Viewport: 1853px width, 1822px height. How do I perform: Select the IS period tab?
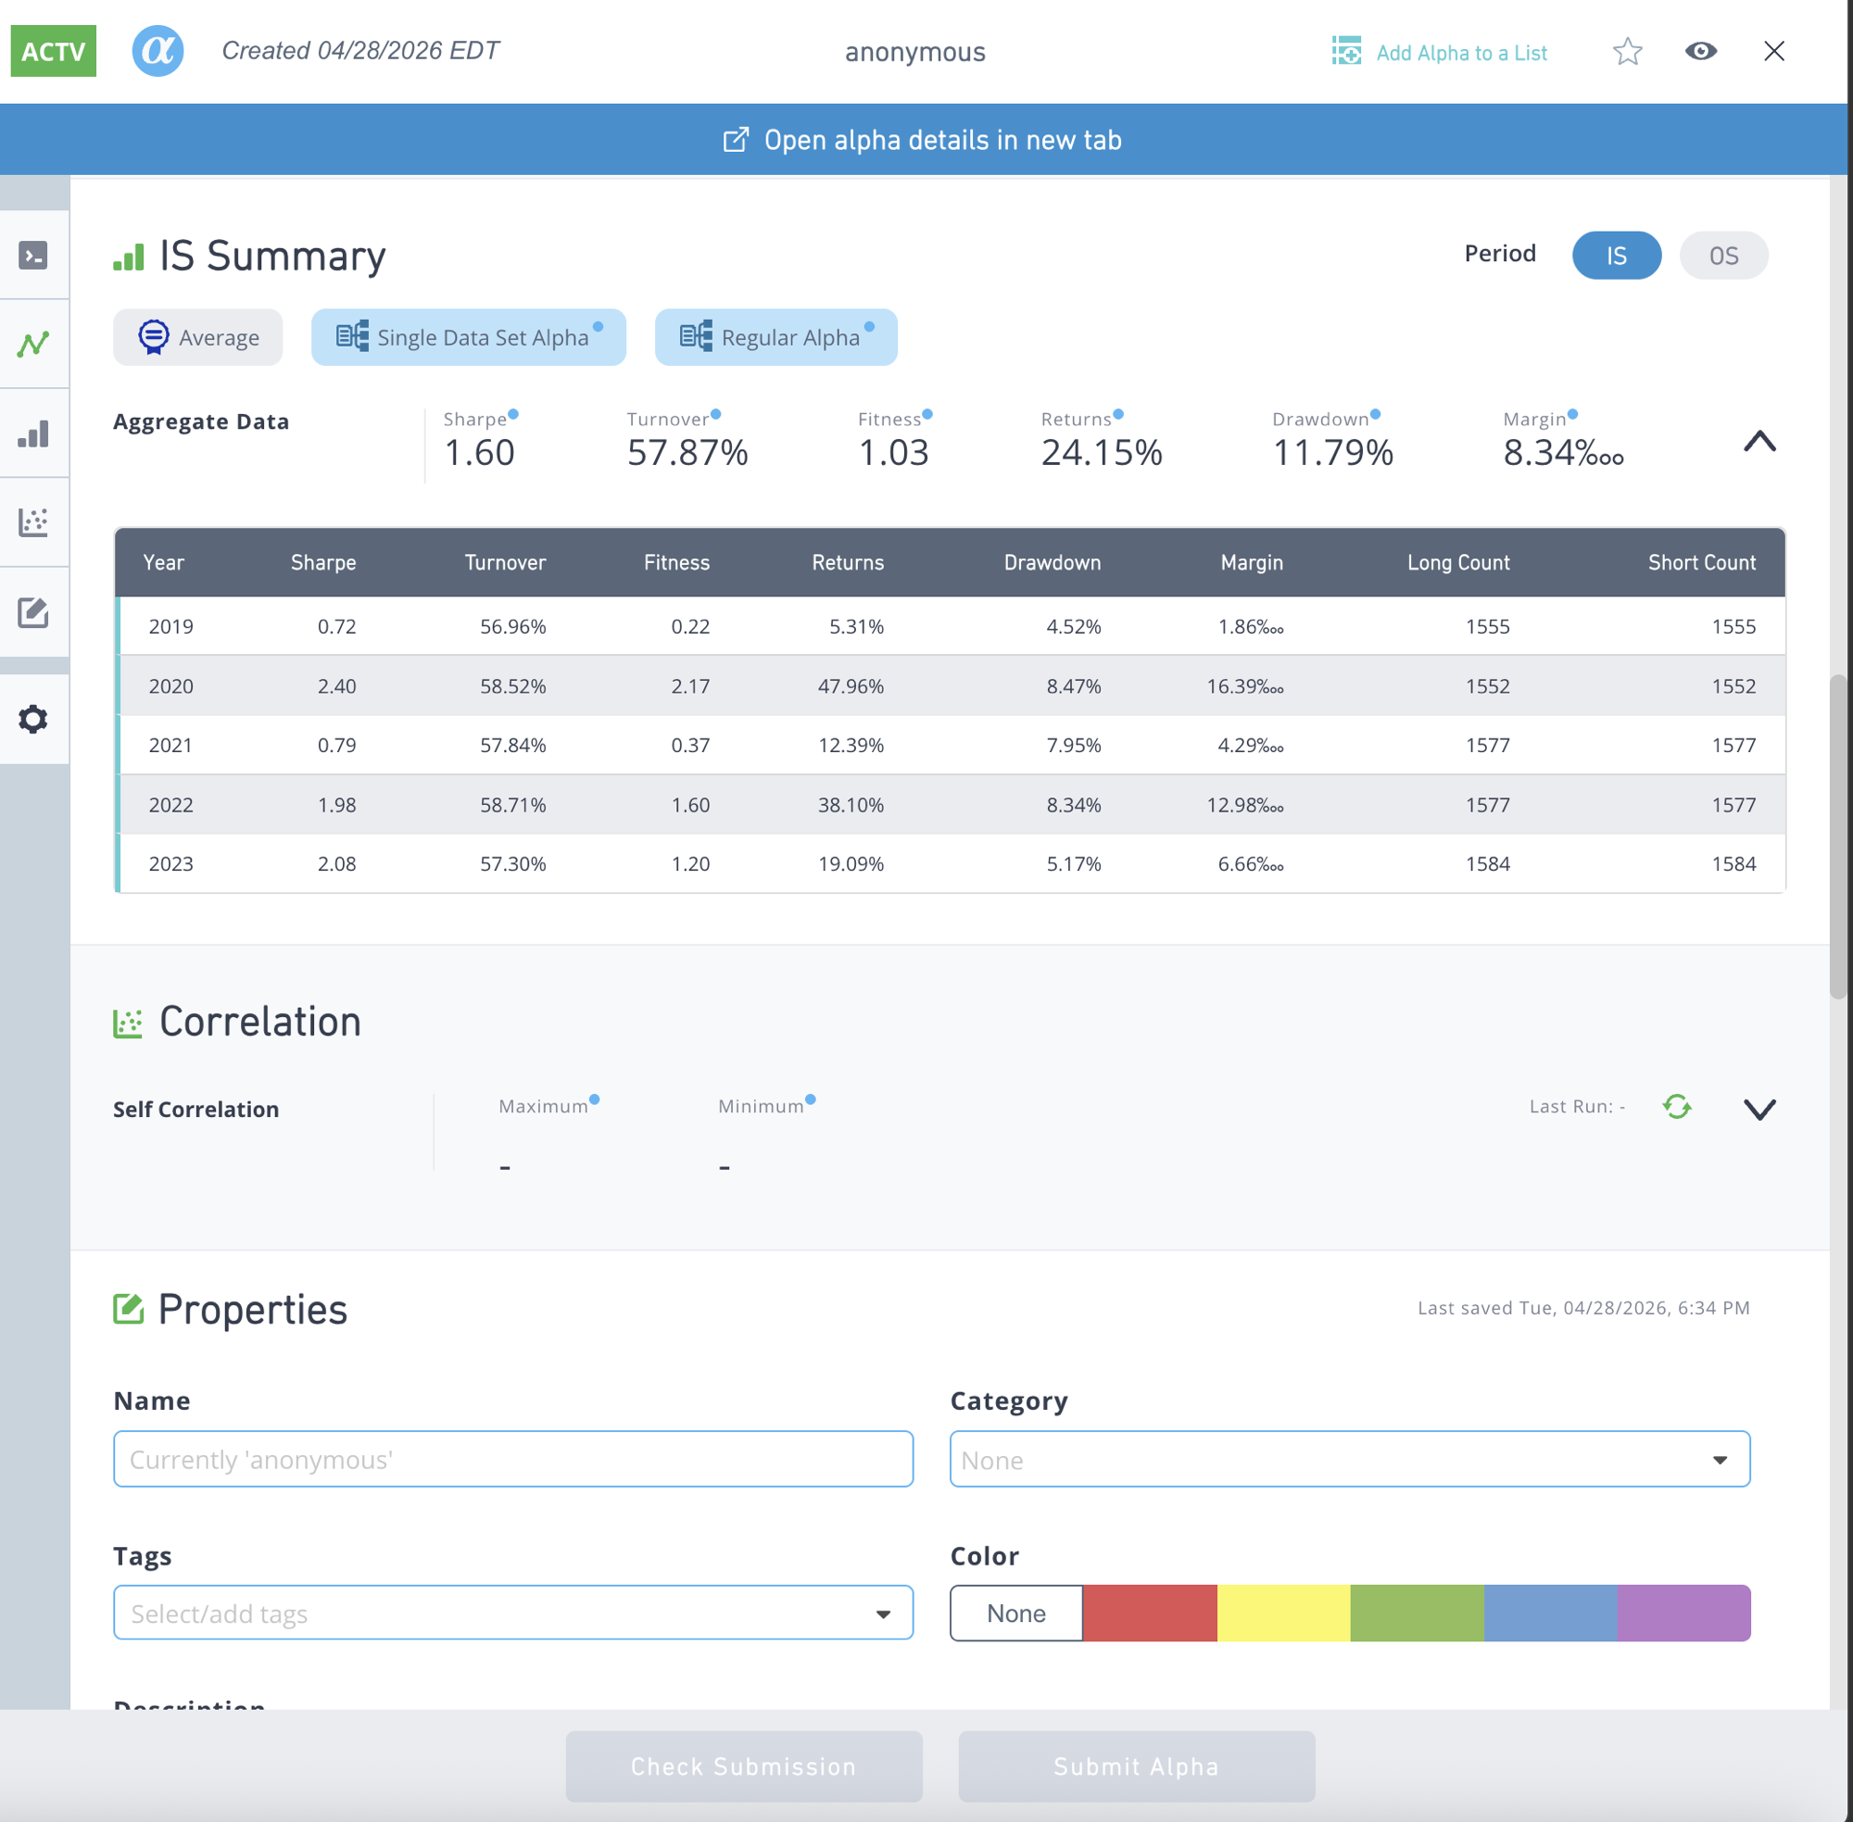(x=1617, y=256)
